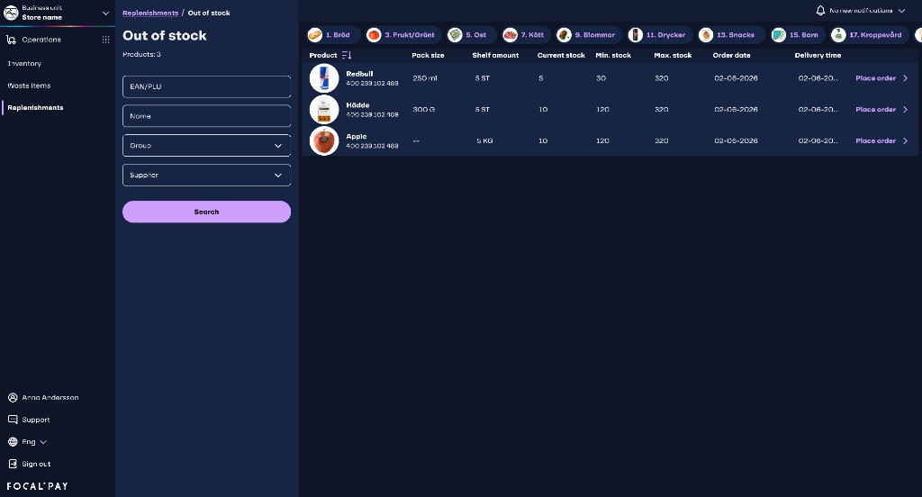
Task: Click the arrow chevron in Hädde row
Action: (906, 110)
